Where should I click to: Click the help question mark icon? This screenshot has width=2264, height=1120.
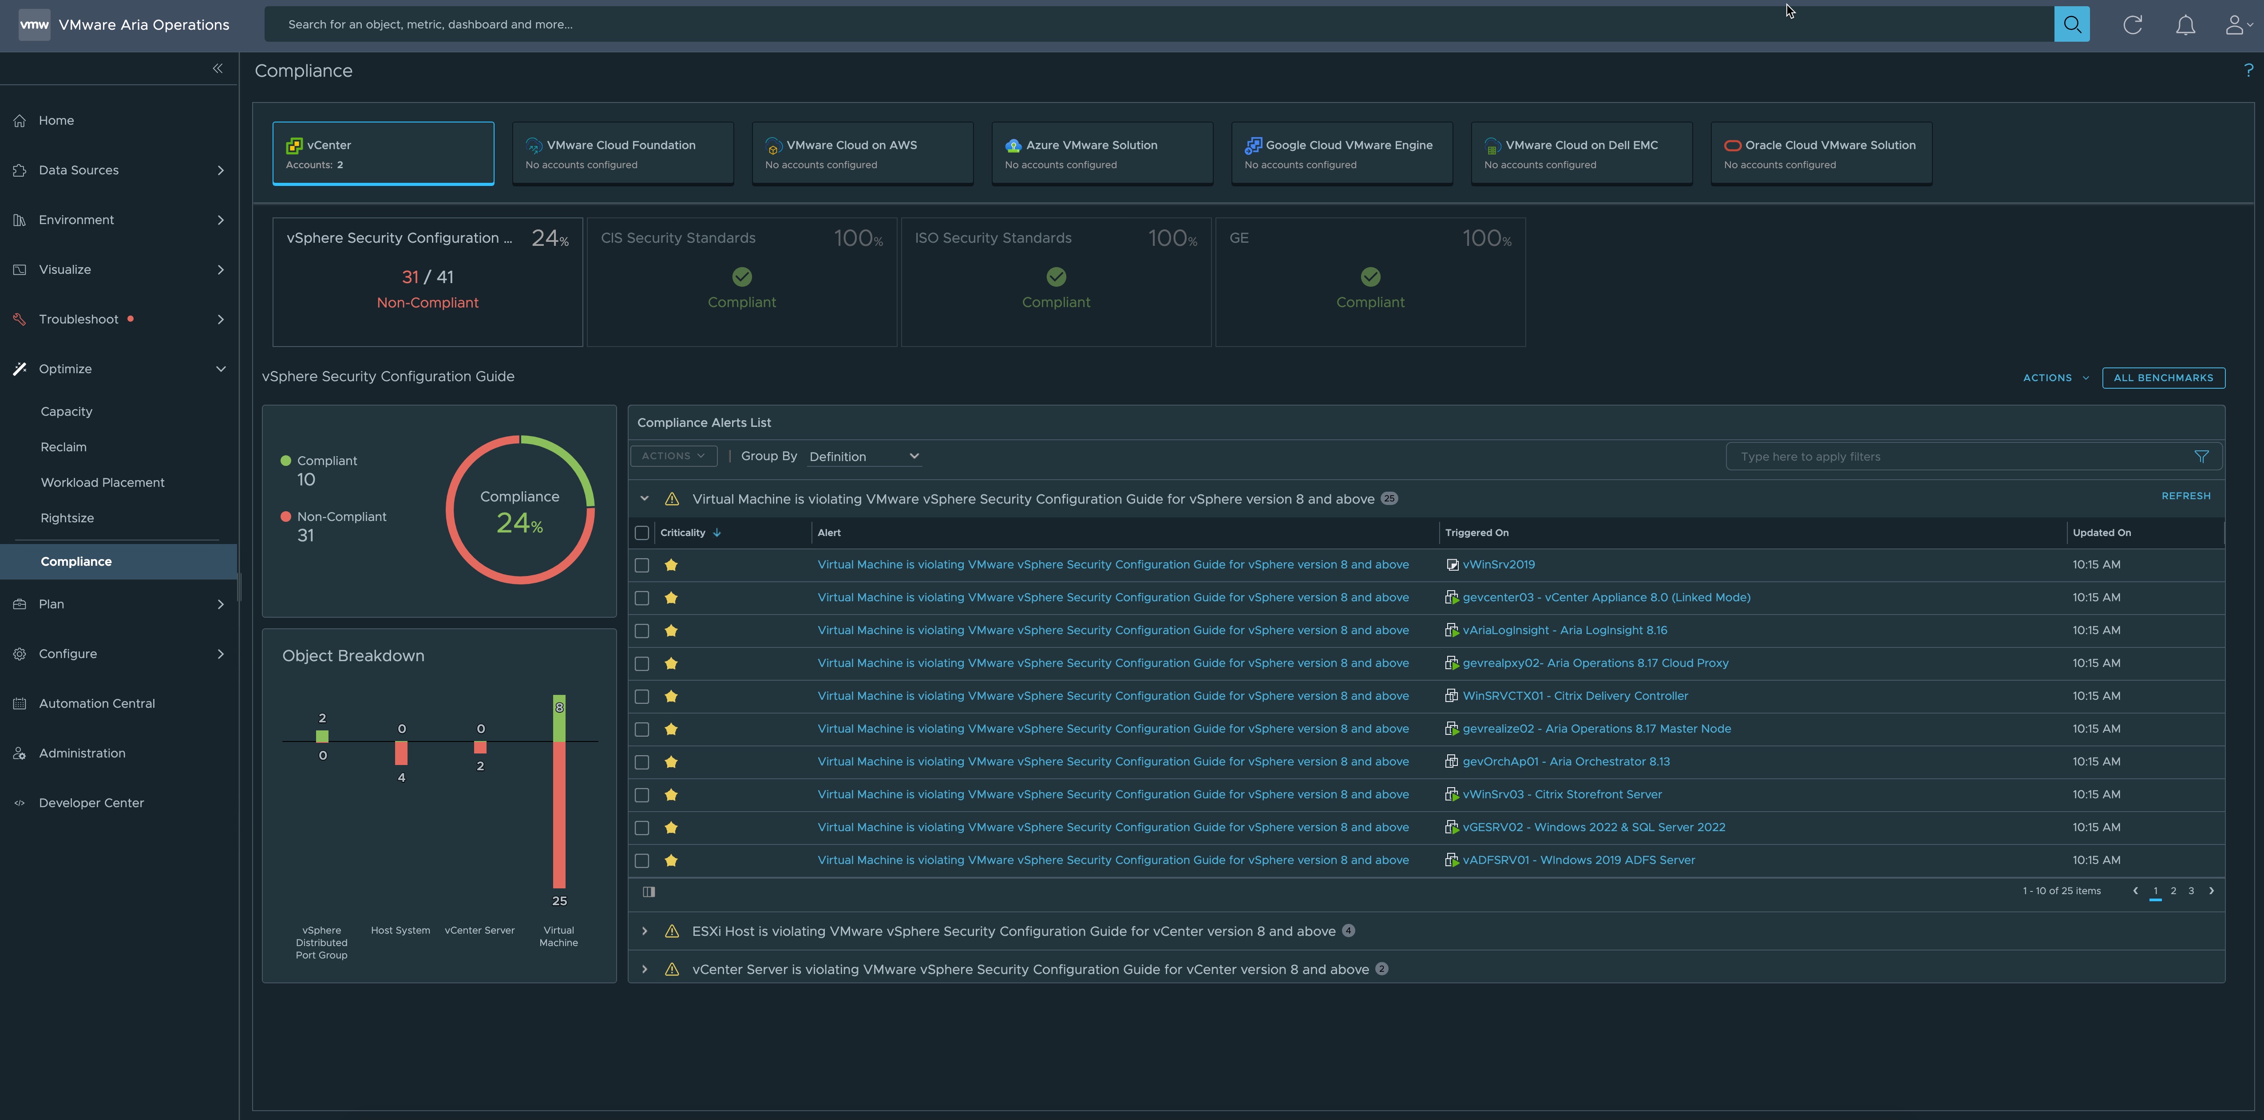tap(2248, 70)
